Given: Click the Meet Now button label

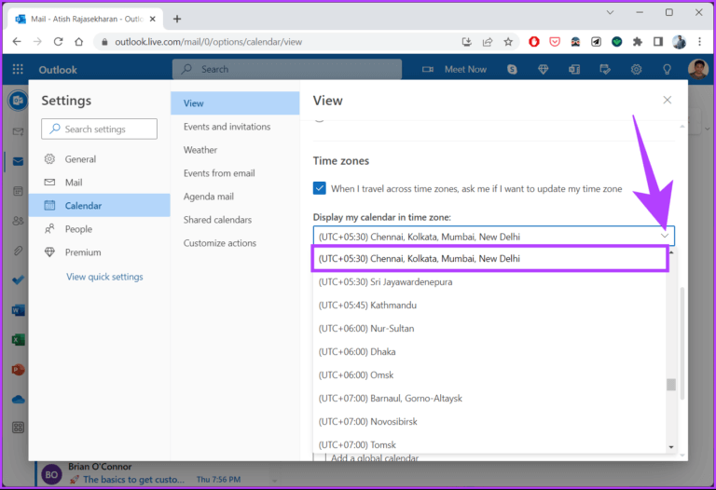Looking at the screenshot, I should 465,69.
